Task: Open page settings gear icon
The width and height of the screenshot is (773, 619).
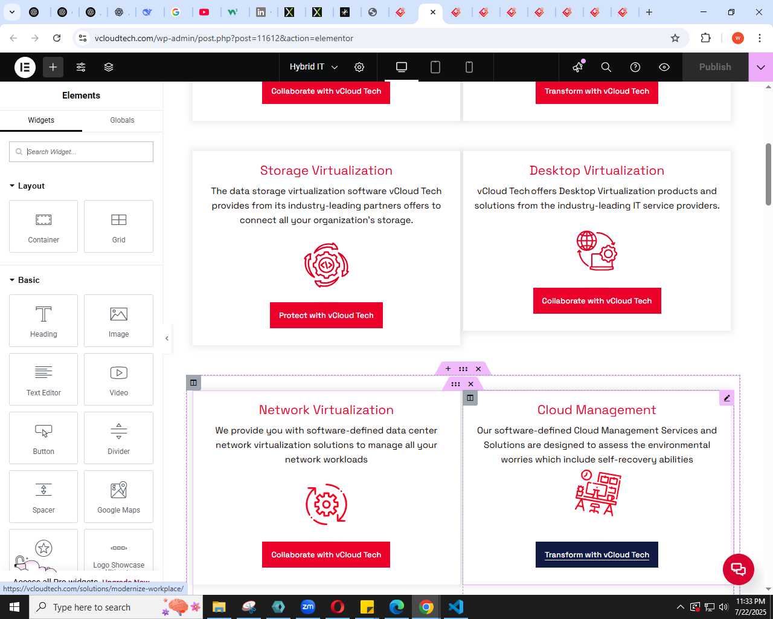Action: pyautogui.click(x=359, y=67)
